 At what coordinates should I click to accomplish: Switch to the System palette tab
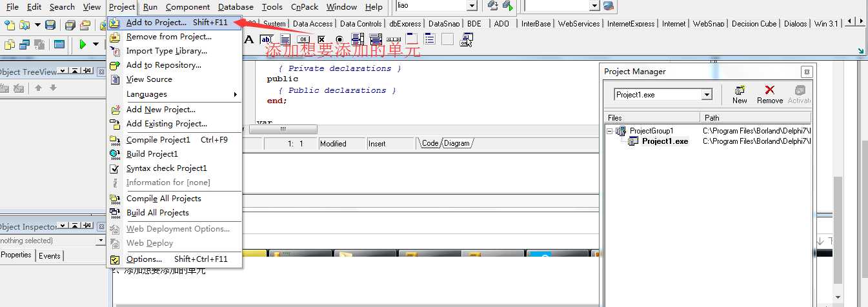point(274,24)
